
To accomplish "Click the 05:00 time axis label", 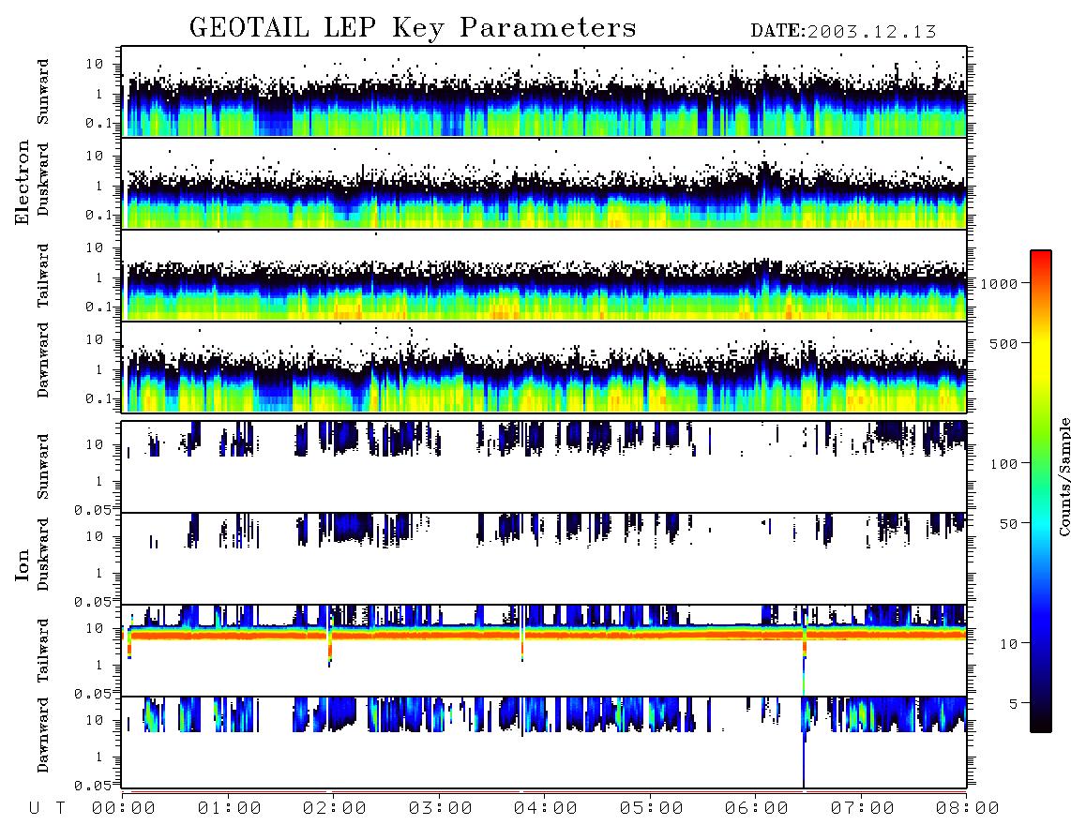I will click(x=652, y=809).
